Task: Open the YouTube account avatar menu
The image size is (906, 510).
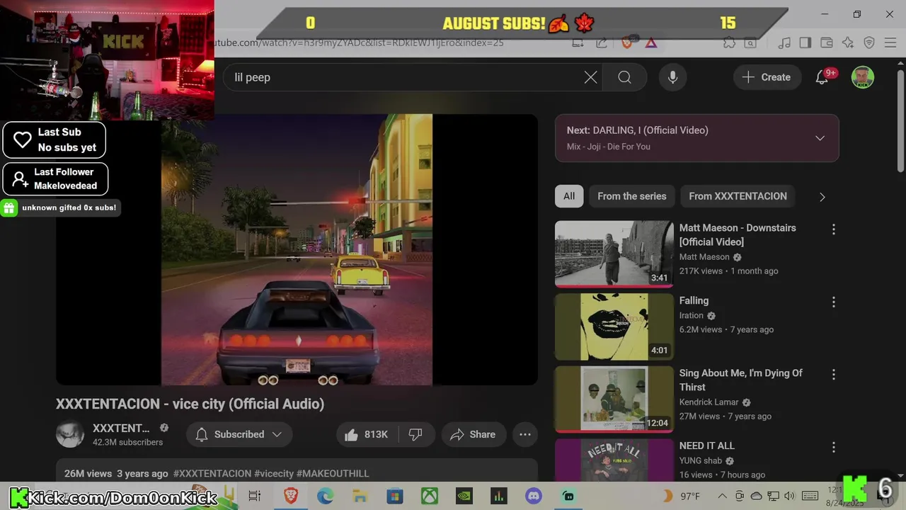Action: (862, 77)
